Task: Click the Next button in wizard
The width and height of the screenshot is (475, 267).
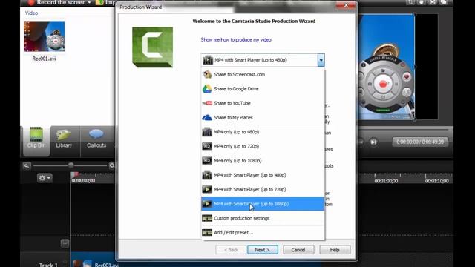Action: (x=262, y=250)
